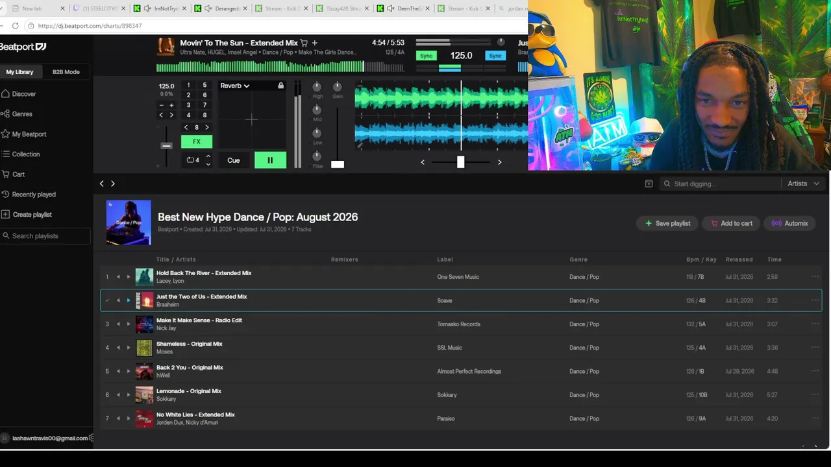Decrease loop length with down chevron

[x=208, y=164]
